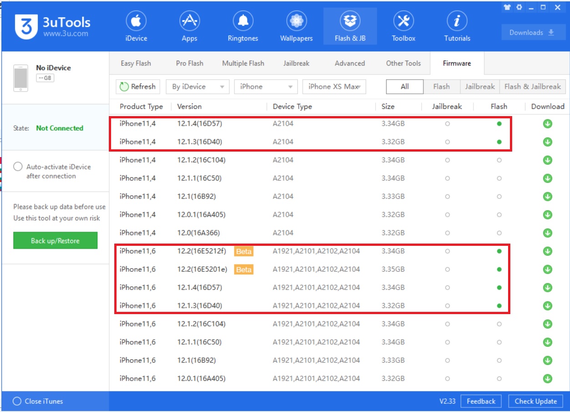Download iPhone11,4 12.1.4(16D57) firmware
This screenshot has height=412, width=570.
coord(548,124)
